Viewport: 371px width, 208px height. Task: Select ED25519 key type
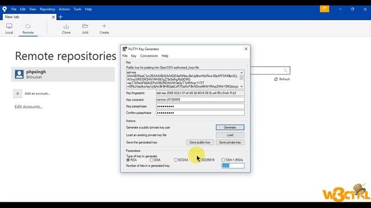[199, 160]
